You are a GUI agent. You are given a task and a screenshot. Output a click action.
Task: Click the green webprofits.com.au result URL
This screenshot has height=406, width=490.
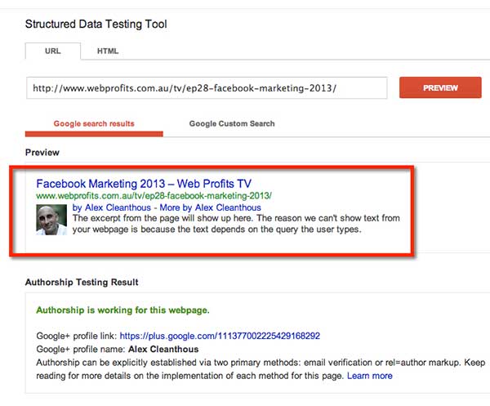coord(154,196)
